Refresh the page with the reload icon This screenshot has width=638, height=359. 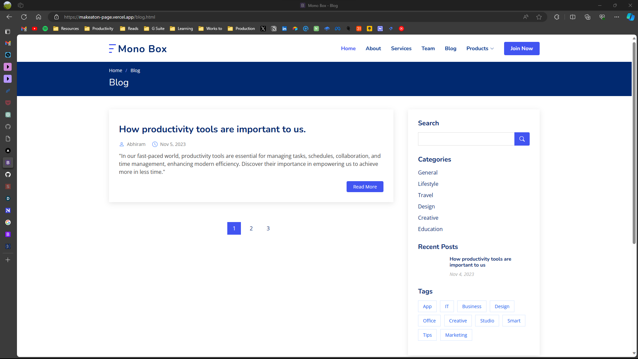(x=24, y=17)
